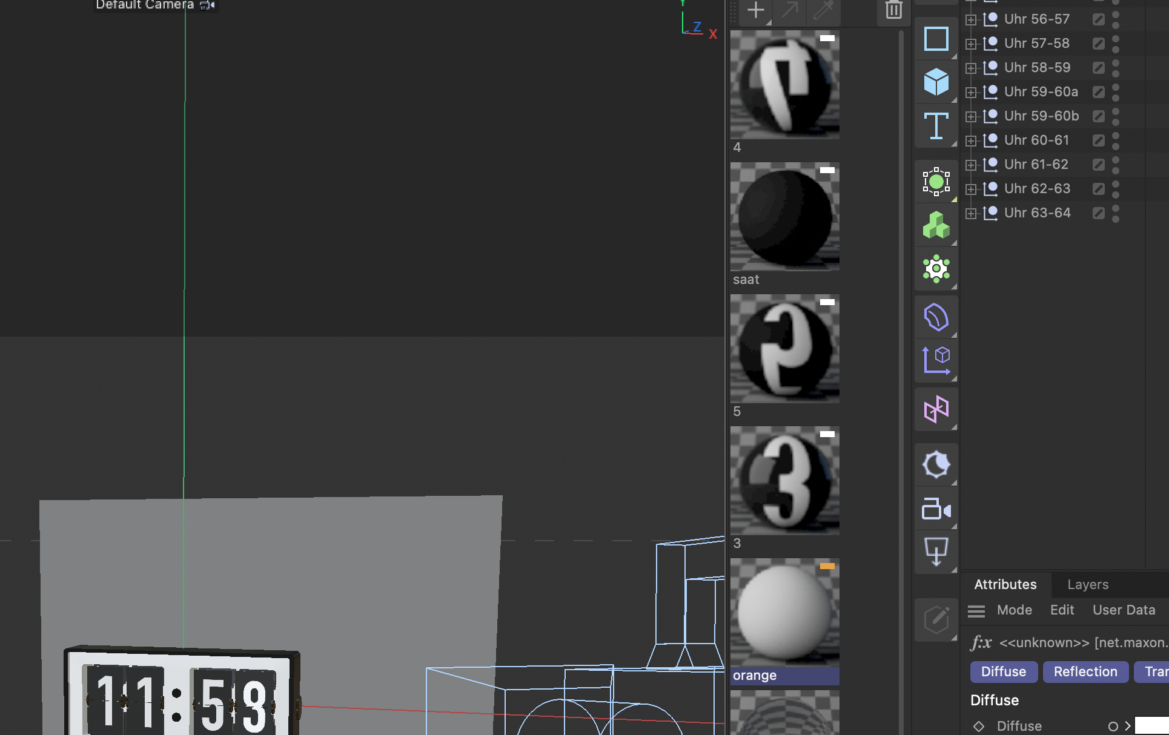Click the axis-with-cube tool icon
Image resolution: width=1169 pixels, height=735 pixels.
click(936, 361)
